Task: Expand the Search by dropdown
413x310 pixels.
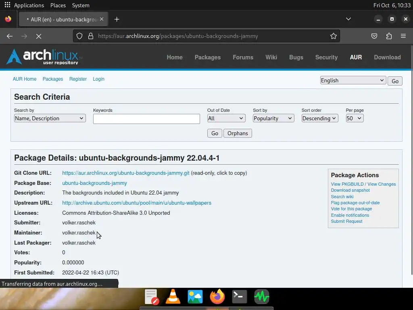Action: click(x=50, y=118)
